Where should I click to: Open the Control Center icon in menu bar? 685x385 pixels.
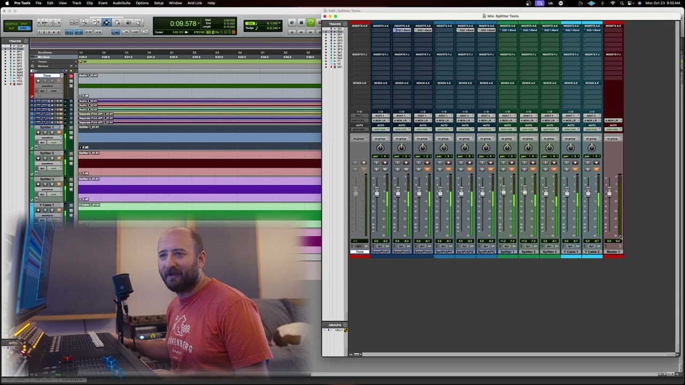tap(630, 3)
